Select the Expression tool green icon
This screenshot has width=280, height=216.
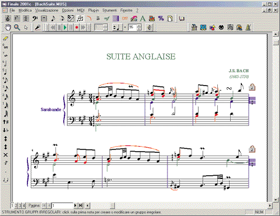(x=107, y=18)
